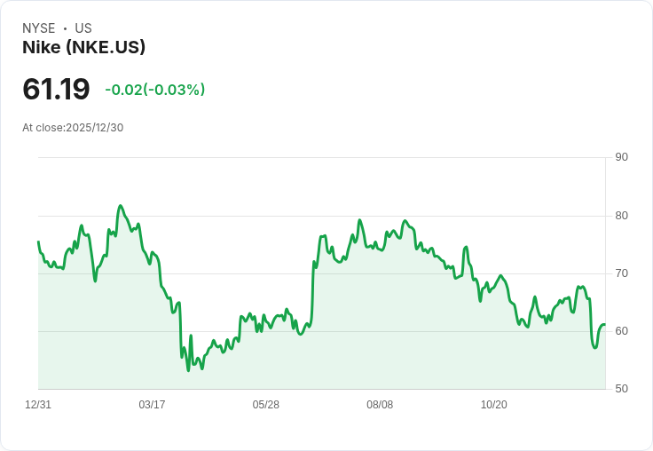
Task: Click the 05/28 date on x-axis
Action: click(x=265, y=405)
